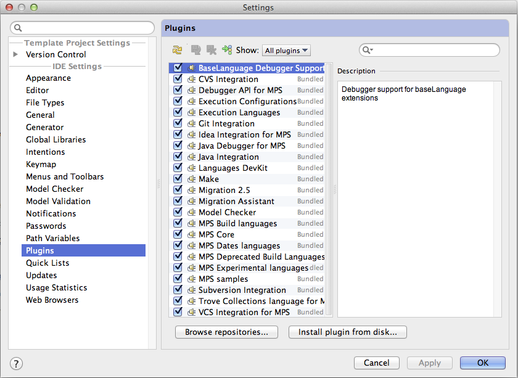Viewport: 518px width, 378px height.
Task: Select Global Libraries settings
Action: [56, 139]
